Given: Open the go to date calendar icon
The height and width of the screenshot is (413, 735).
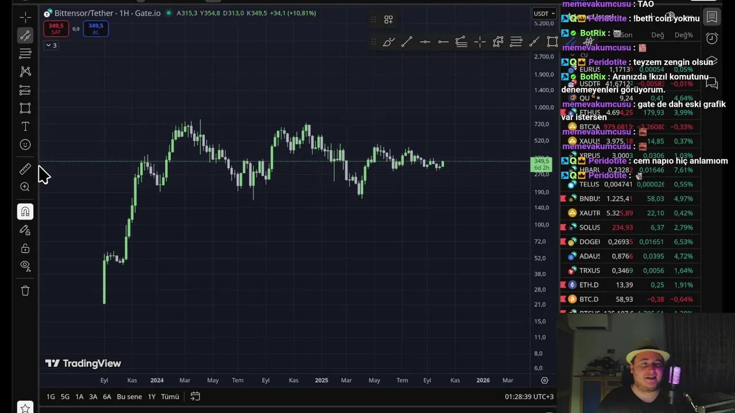Looking at the screenshot, I should click(195, 396).
